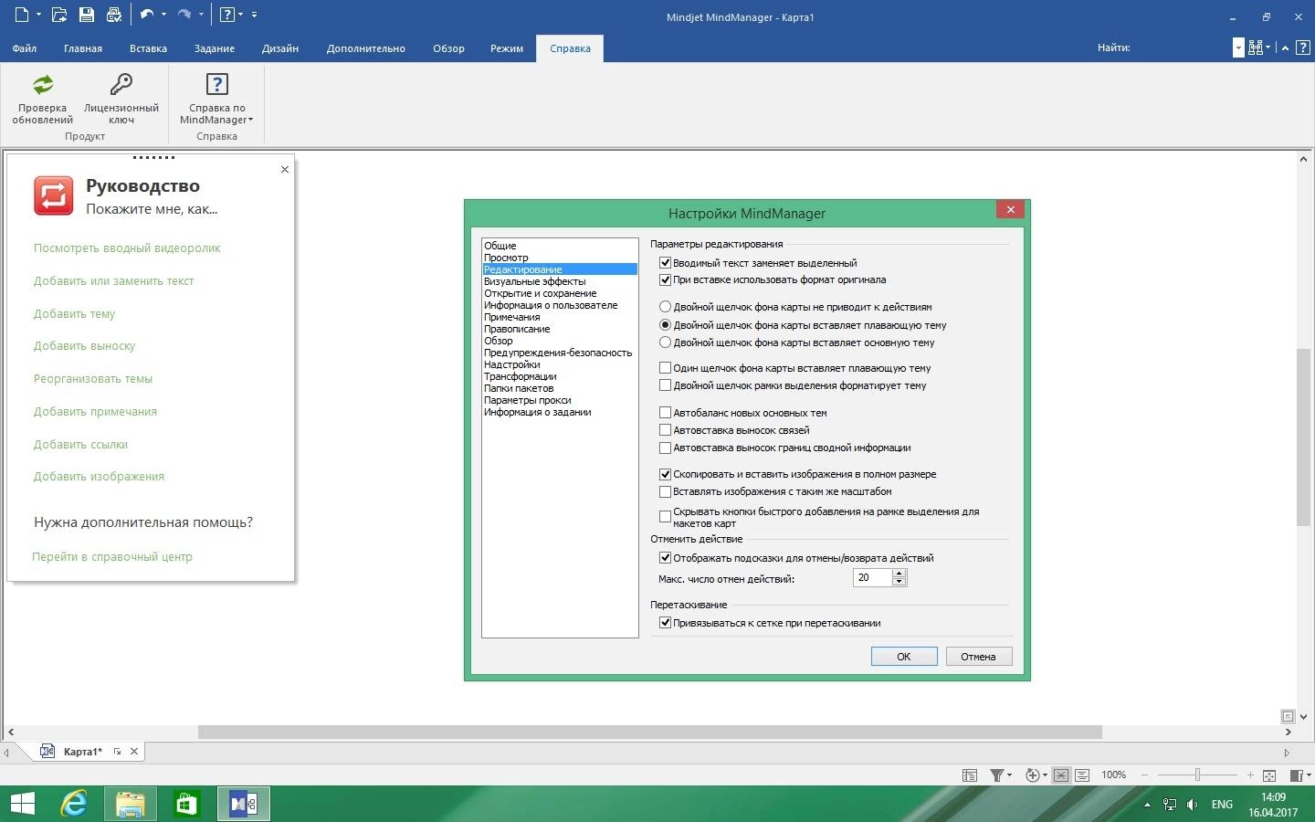Click the Redo arrow icon
The height and width of the screenshot is (822, 1315).
184,15
